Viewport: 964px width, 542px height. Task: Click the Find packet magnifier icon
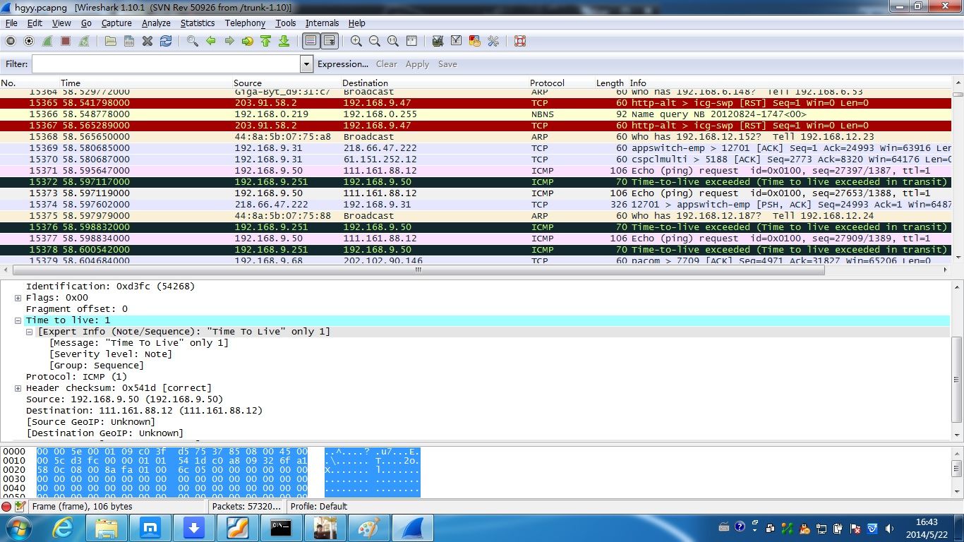pos(192,42)
